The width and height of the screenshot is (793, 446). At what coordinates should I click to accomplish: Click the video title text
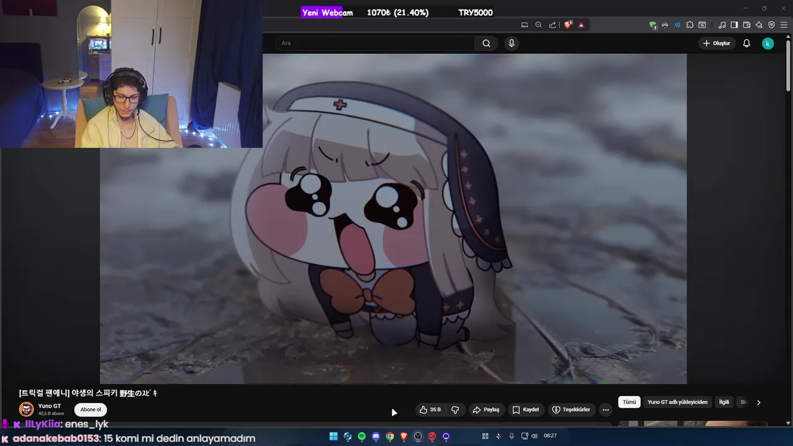89,393
